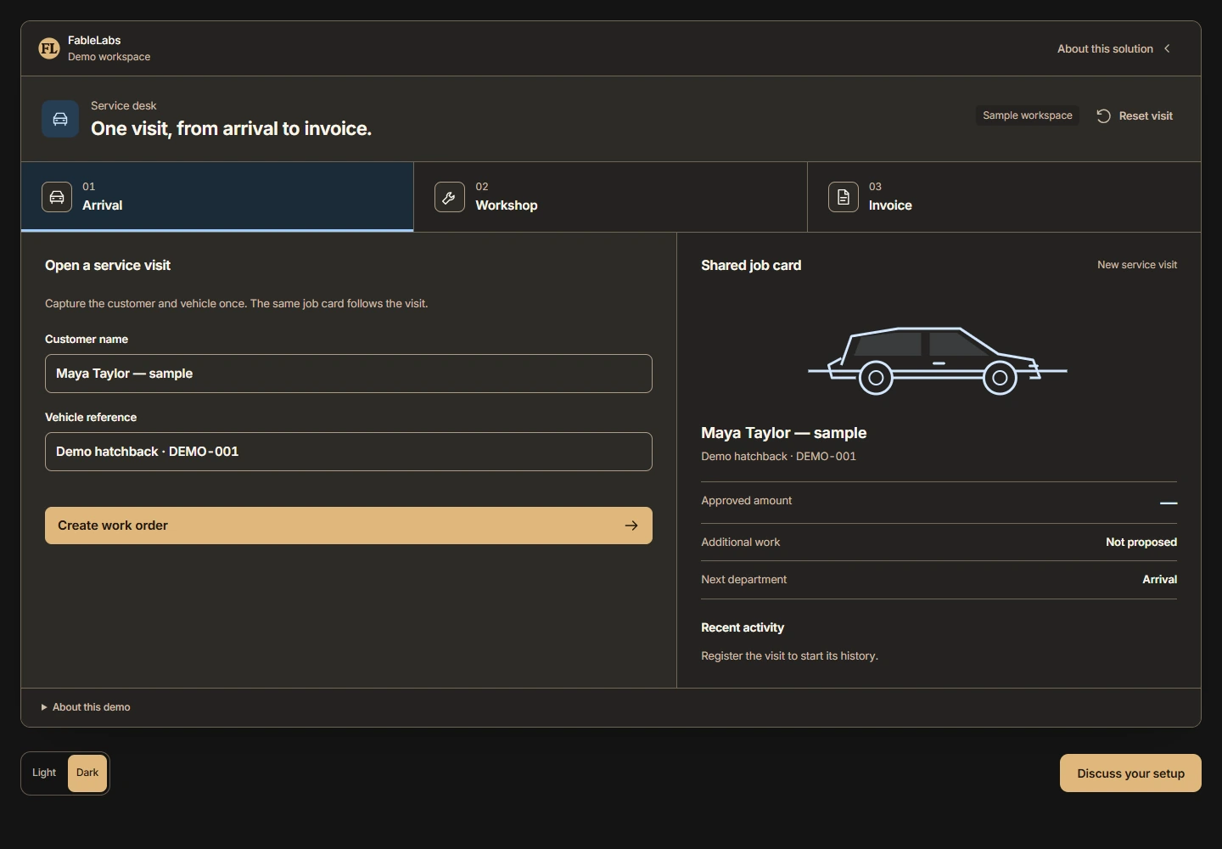Click the New service visit label
The width and height of the screenshot is (1222, 849).
1137,265
